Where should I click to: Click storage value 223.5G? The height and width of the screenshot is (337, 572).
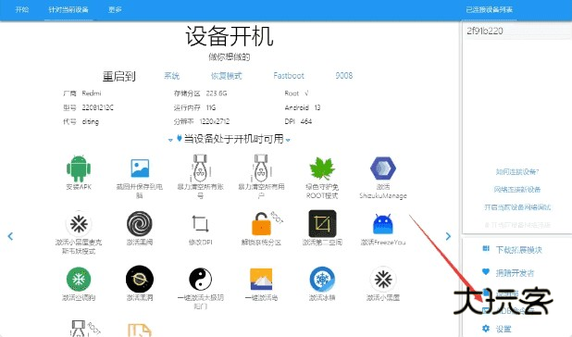217,94
